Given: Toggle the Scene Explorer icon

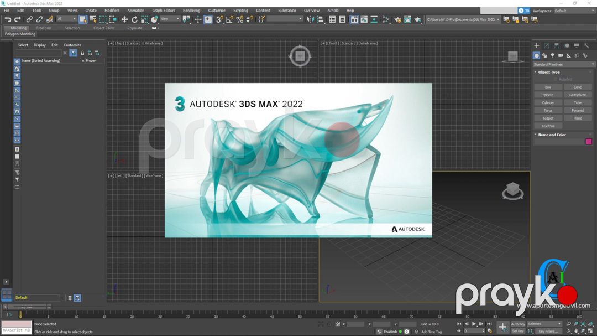Looking at the screenshot, I should coord(332,19).
